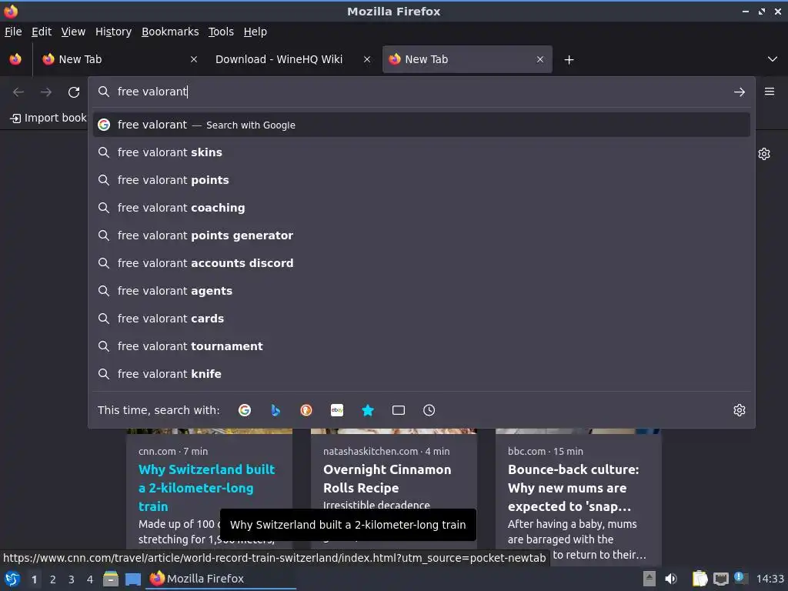
Task: Switch to the first New Tab
Action: pos(119,59)
